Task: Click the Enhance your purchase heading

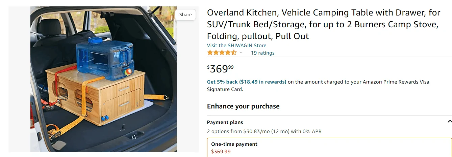Action: click(x=243, y=106)
